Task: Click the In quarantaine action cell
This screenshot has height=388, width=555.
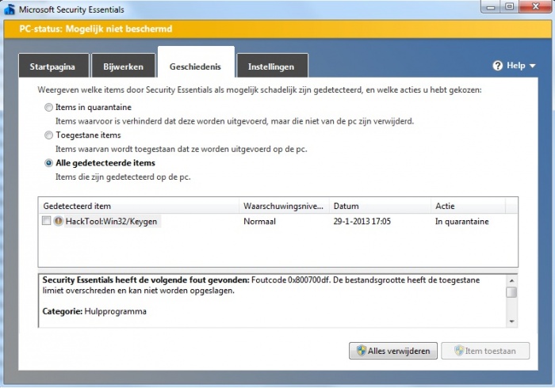Action: (462, 222)
